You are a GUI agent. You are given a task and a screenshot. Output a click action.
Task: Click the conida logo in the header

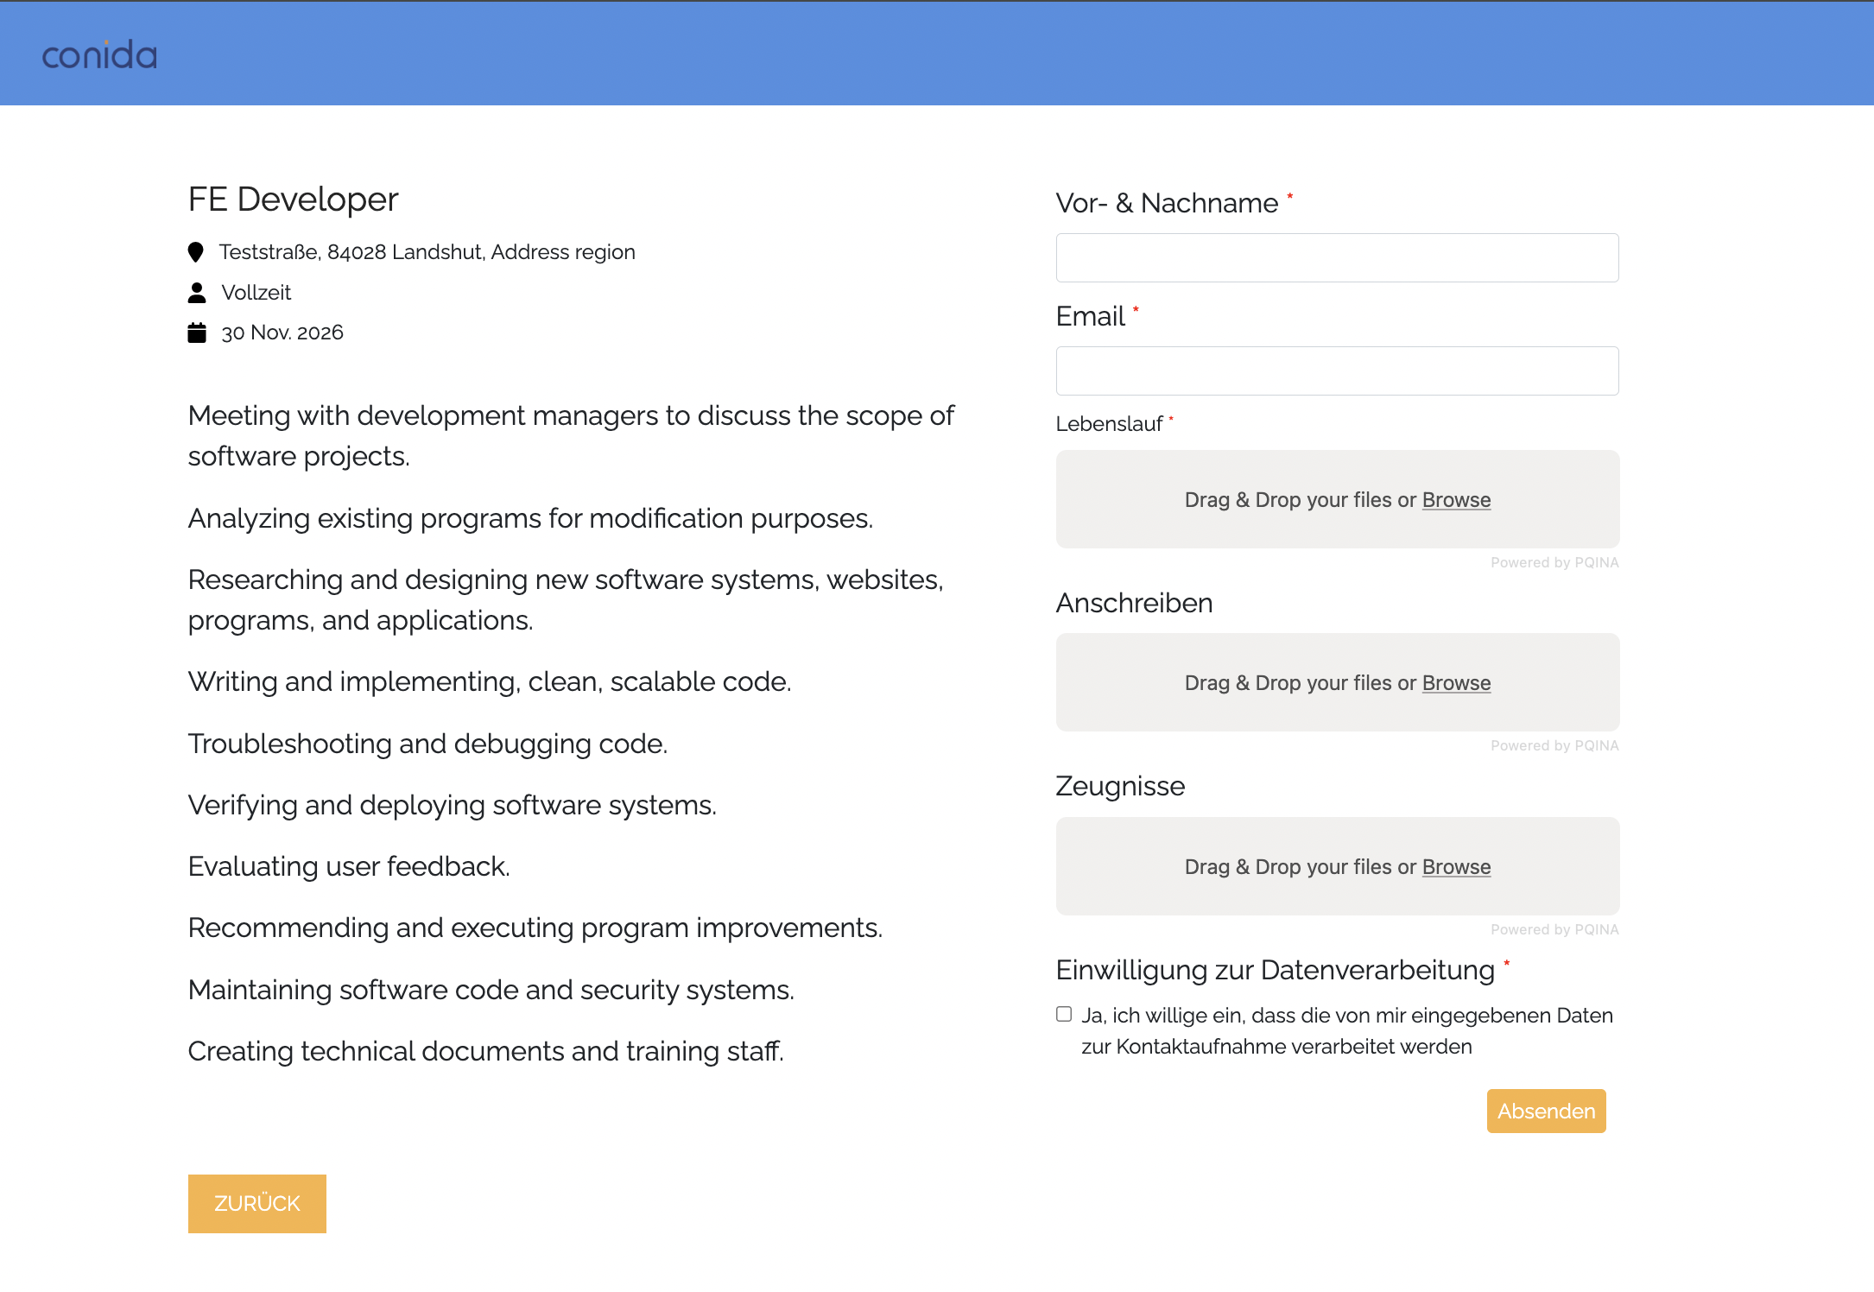tap(99, 54)
